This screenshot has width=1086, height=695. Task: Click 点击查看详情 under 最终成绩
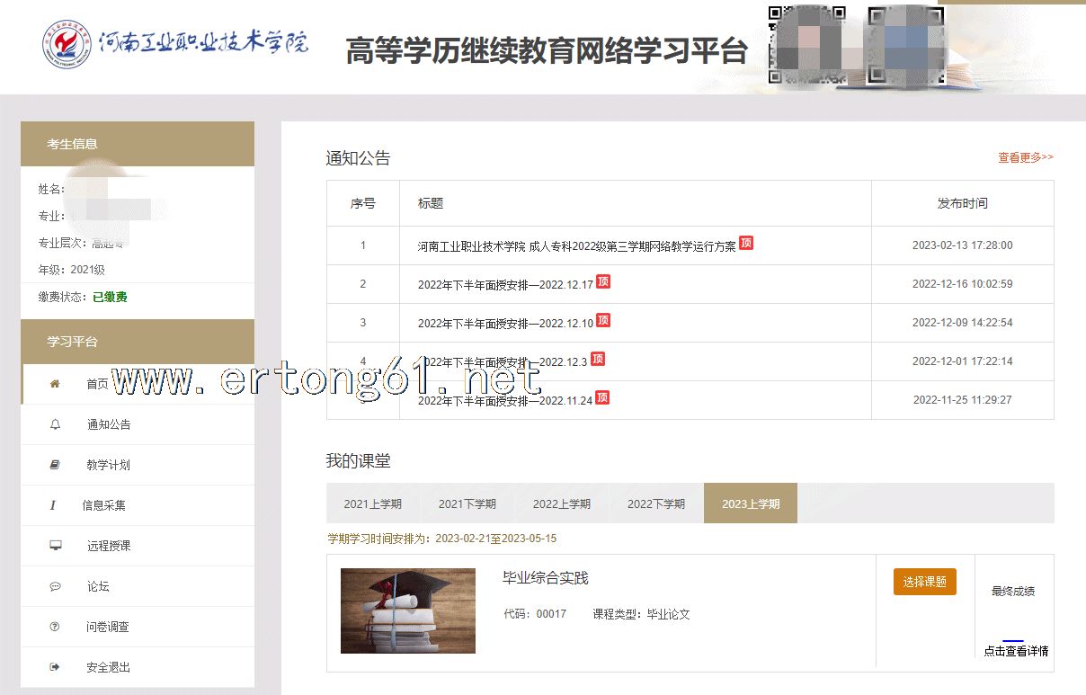click(x=1015, y=651)
